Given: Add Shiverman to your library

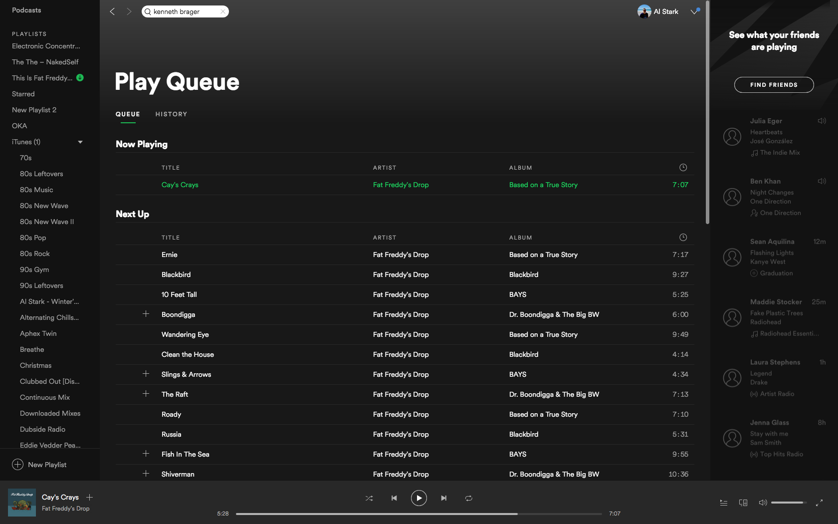Looking at the screenshot, I should coord(146,474).
